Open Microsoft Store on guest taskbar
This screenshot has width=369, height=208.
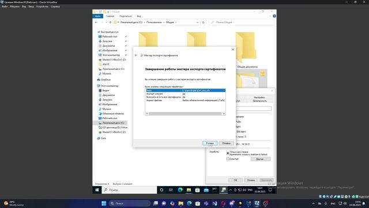(x=197, y=190)
